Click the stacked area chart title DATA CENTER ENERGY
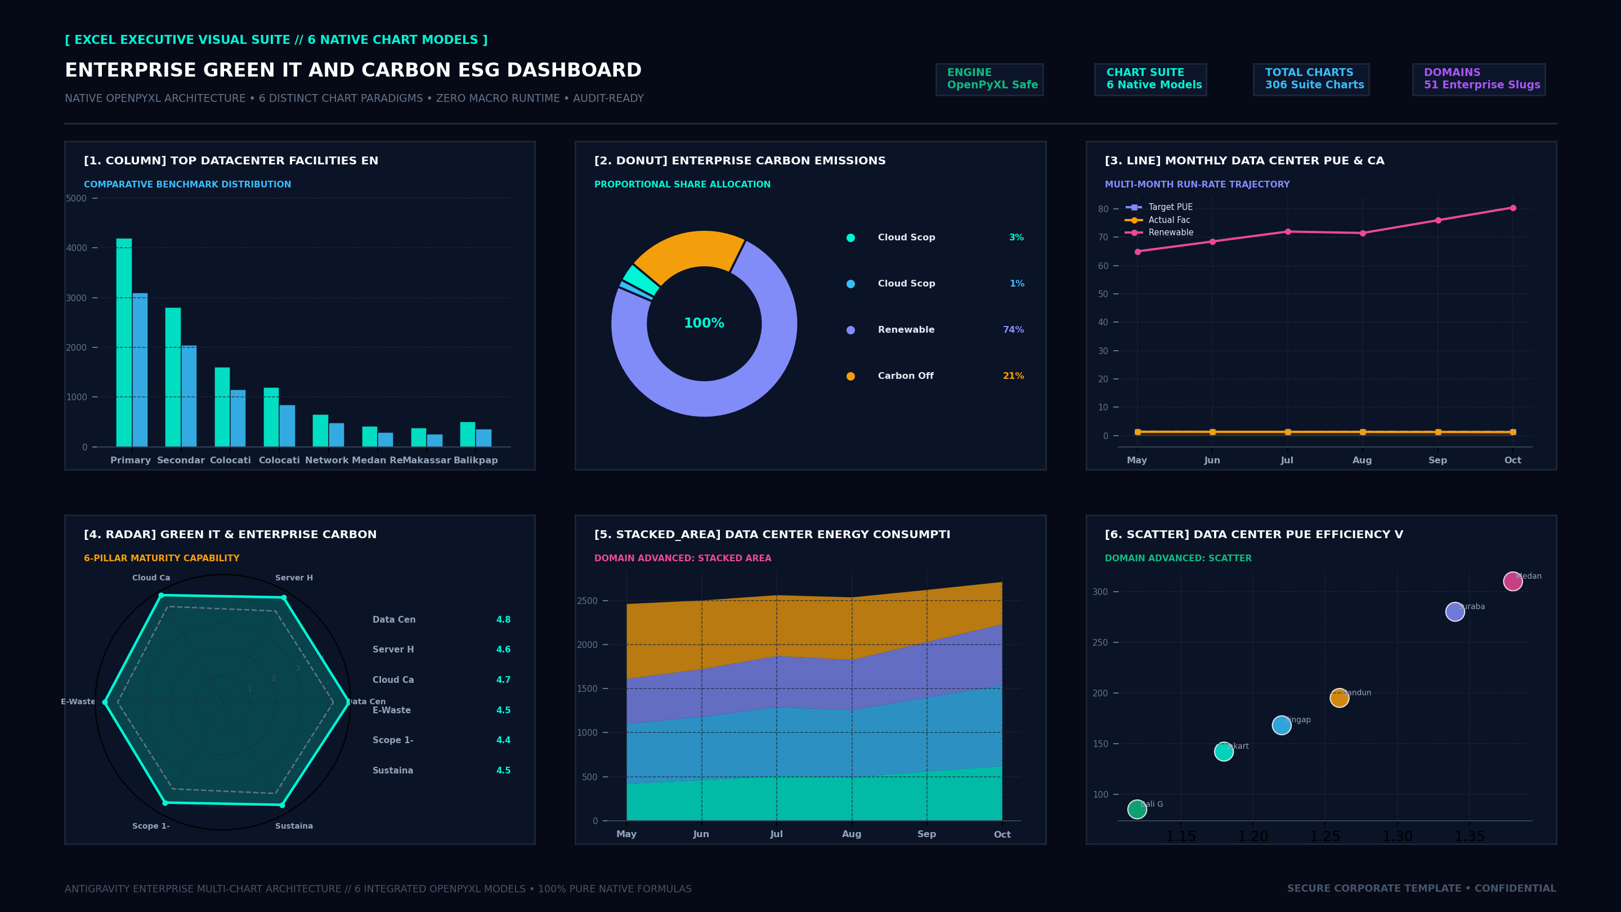 [772, 534]
